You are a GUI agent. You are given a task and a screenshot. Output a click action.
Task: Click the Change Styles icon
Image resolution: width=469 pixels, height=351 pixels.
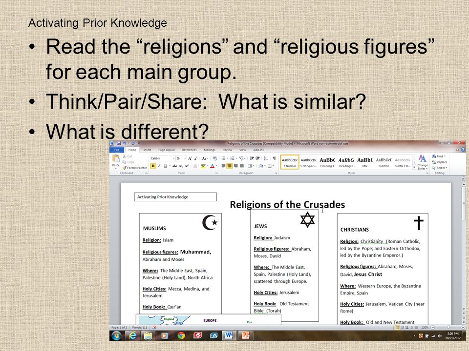point(422,162)
